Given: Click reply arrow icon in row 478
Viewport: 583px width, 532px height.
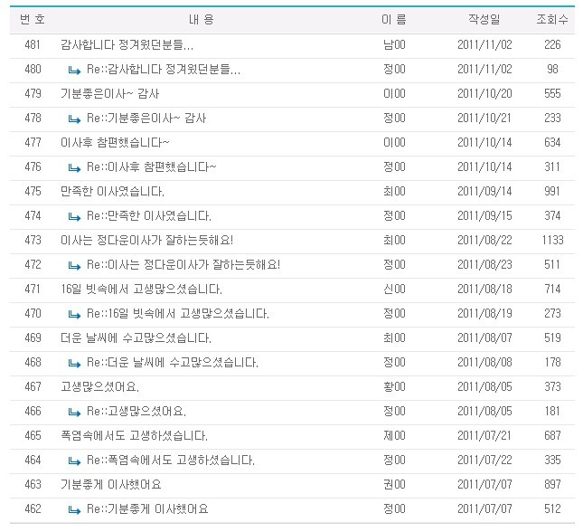Looking at the screenshot, I should 74,119.
